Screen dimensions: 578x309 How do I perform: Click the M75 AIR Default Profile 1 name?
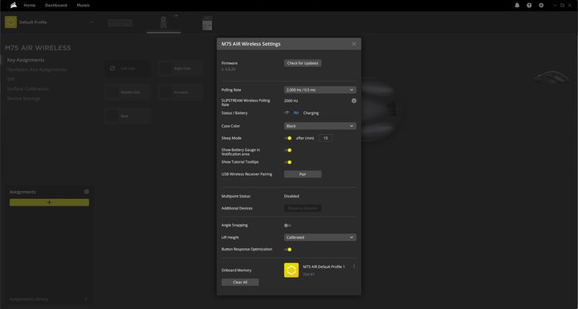click(x=324, y=266)
